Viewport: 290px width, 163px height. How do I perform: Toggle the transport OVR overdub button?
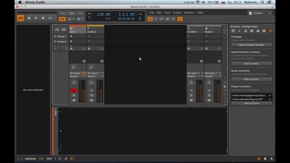click(62, 19)
